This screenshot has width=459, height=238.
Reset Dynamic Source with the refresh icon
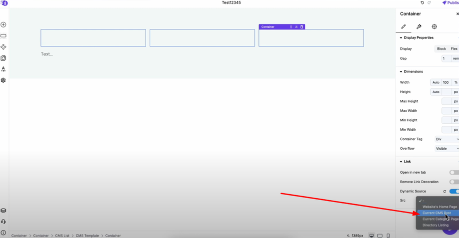click(x=445, y=192)
